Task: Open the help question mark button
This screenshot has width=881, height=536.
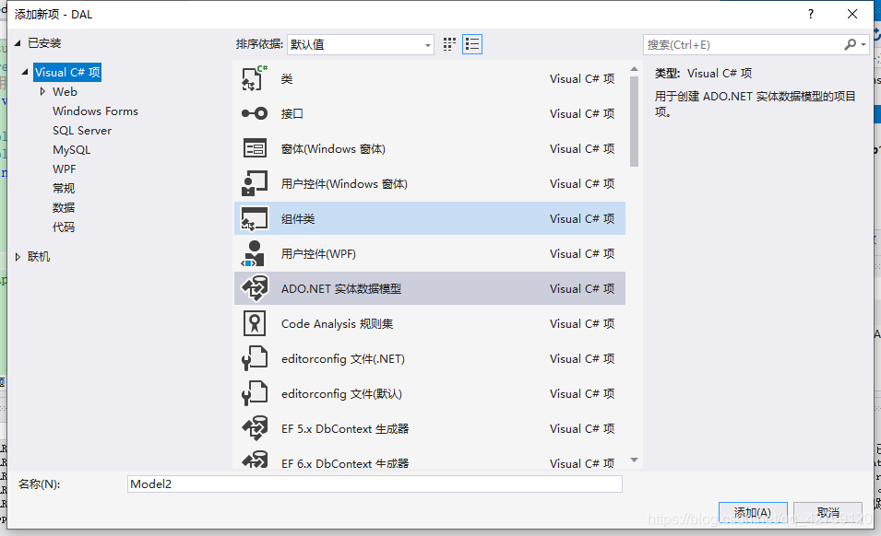Action: tap(811, 14)
